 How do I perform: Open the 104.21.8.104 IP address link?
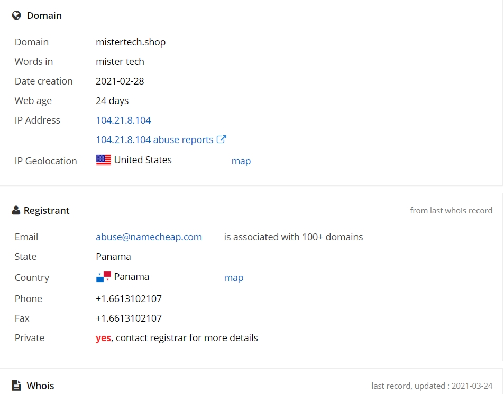[123, 120]
